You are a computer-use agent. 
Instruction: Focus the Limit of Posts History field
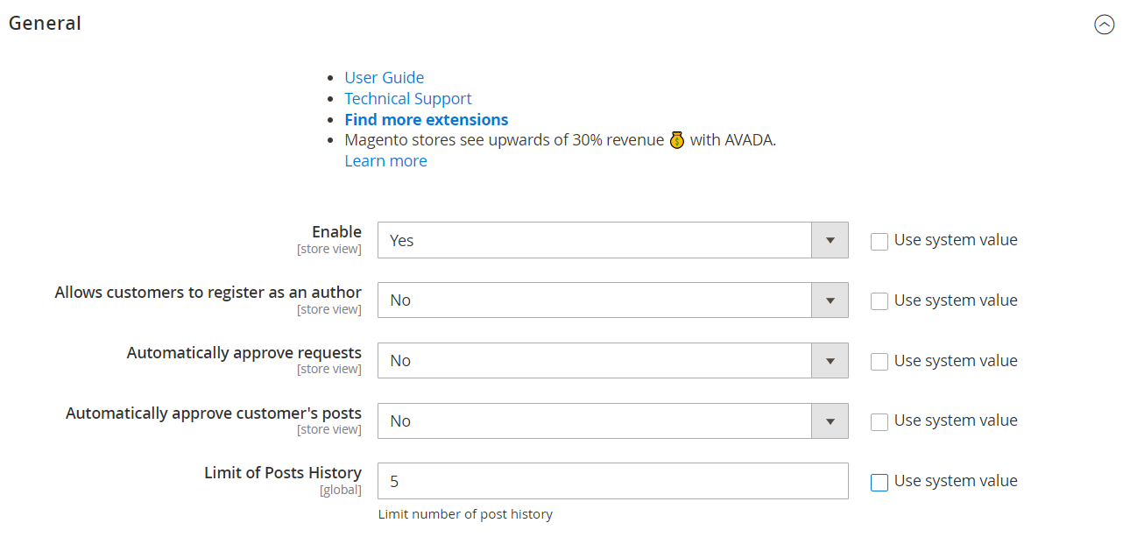click(612, 481)
